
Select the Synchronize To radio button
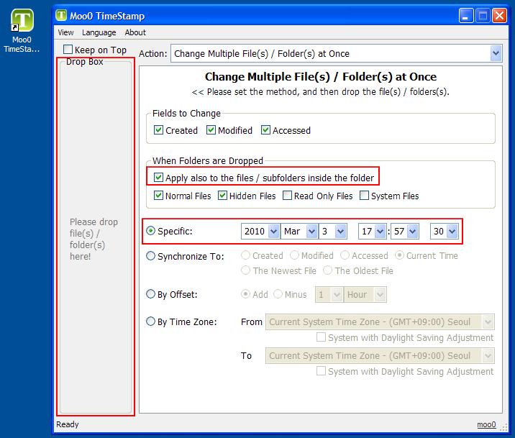click(x=150, y=256)
